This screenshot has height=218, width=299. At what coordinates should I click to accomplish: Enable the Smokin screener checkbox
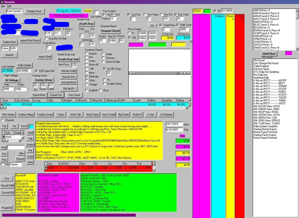point(86,54)
